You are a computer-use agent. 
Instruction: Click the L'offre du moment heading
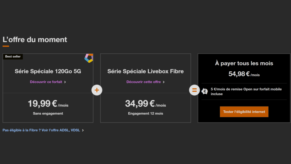pyautogui.click(x=35, y=40)
